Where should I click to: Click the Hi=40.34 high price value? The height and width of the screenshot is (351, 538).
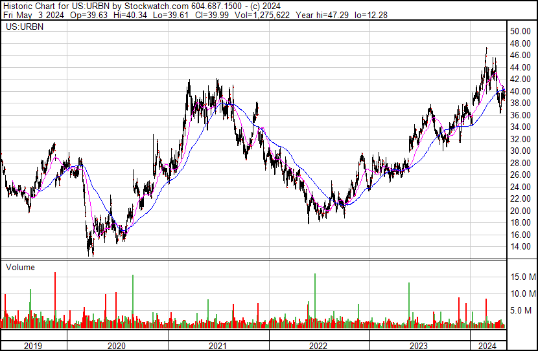[x=130, y=15]
